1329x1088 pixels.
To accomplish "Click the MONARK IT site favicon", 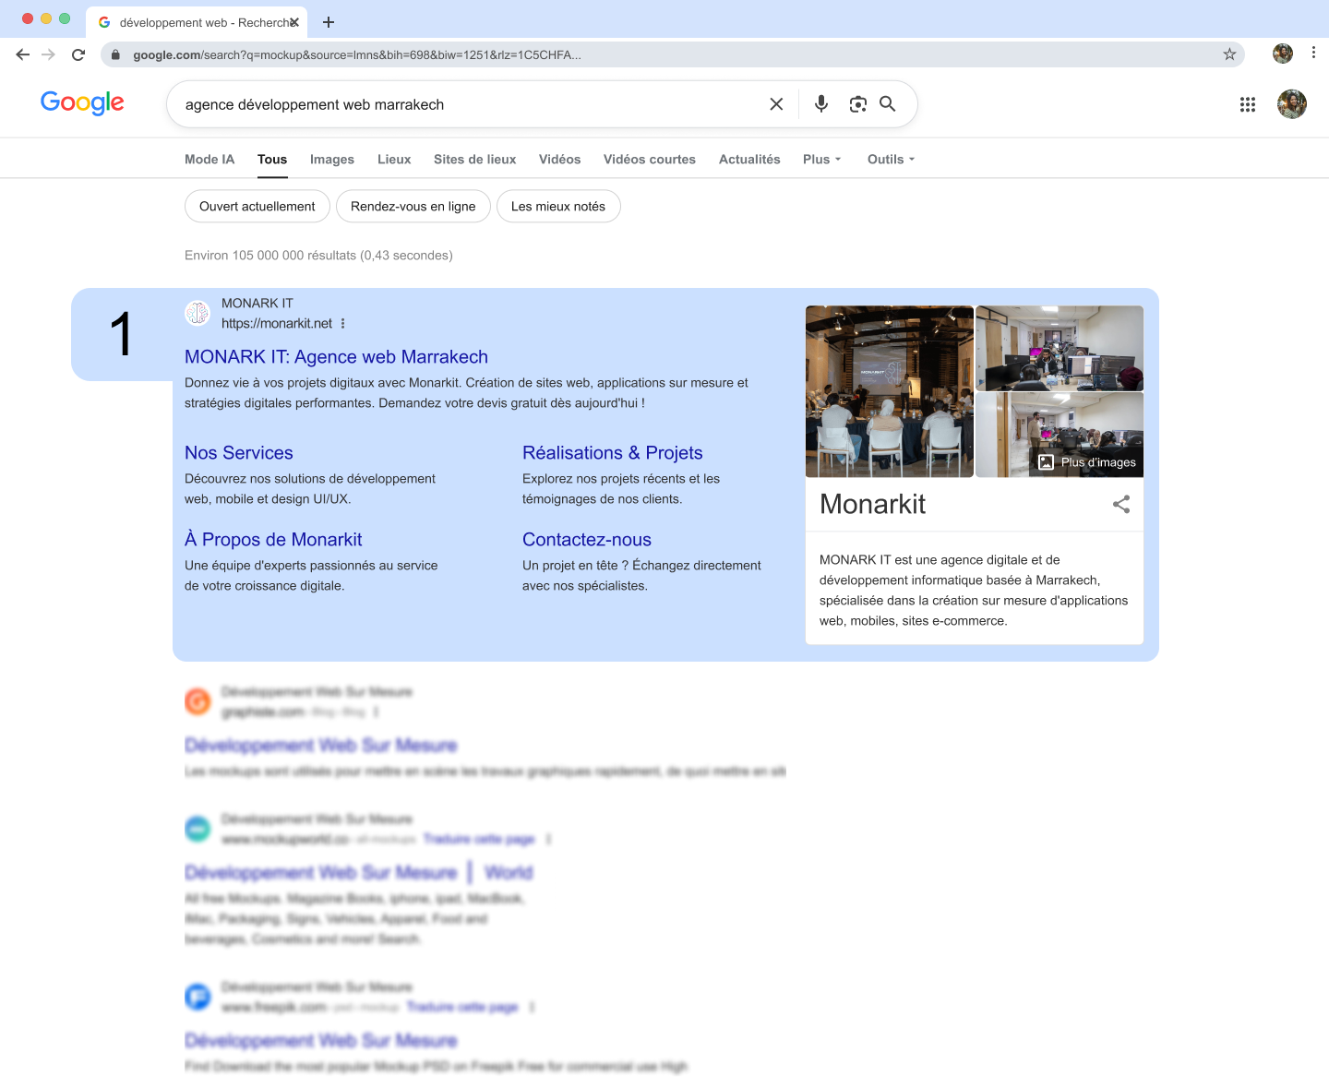I will (x=198, y=313).
